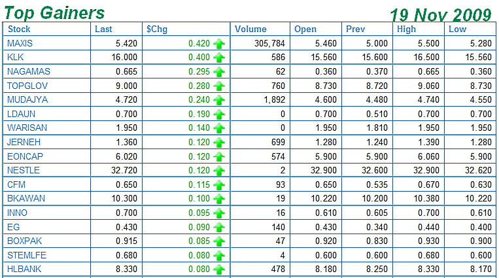
Task: Click the green up arrow in EONCAP row
Action: (219, 157)
